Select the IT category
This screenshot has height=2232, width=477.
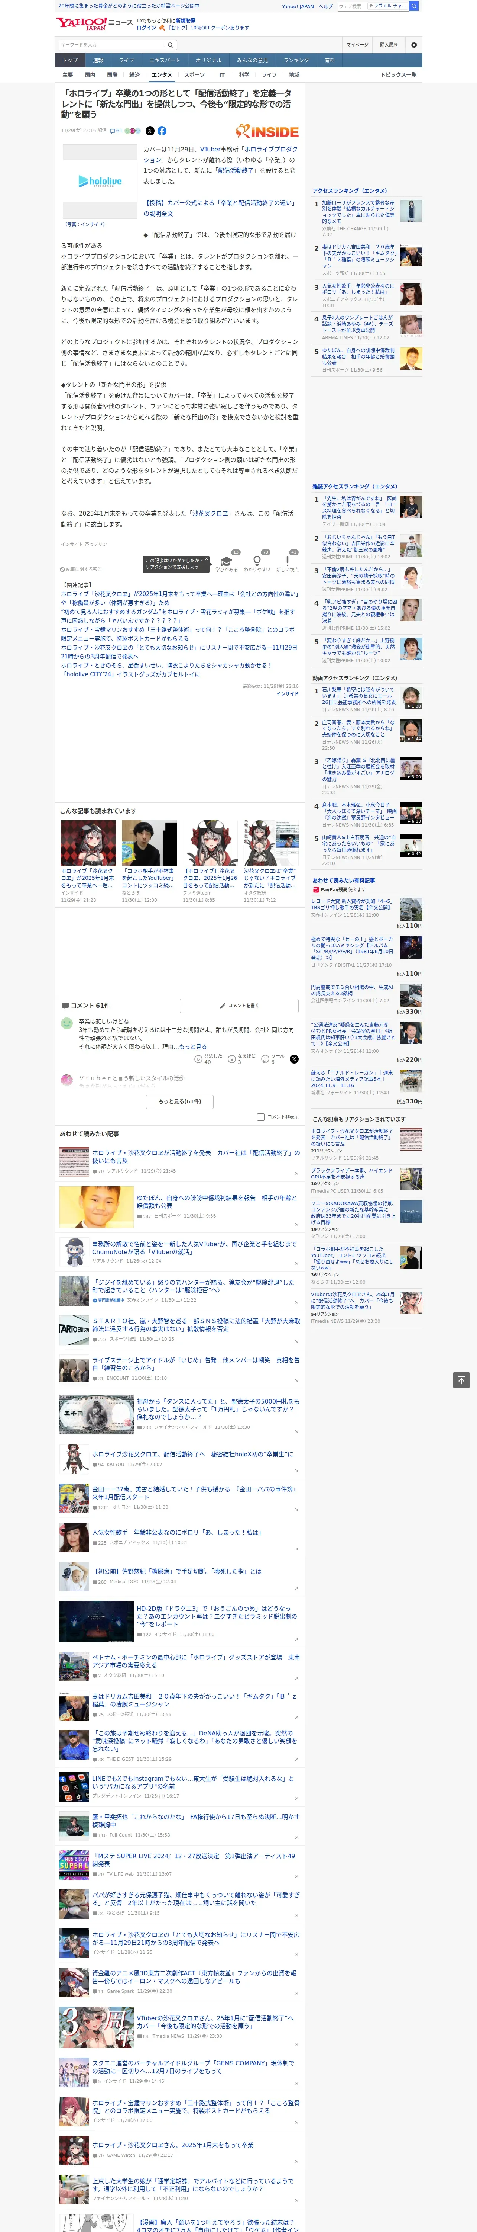point(222,74)
